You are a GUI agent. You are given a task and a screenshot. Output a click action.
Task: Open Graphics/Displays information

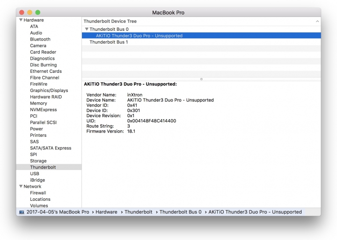(49, 91)
